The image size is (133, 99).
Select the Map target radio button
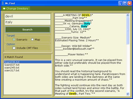click(32, 39)
